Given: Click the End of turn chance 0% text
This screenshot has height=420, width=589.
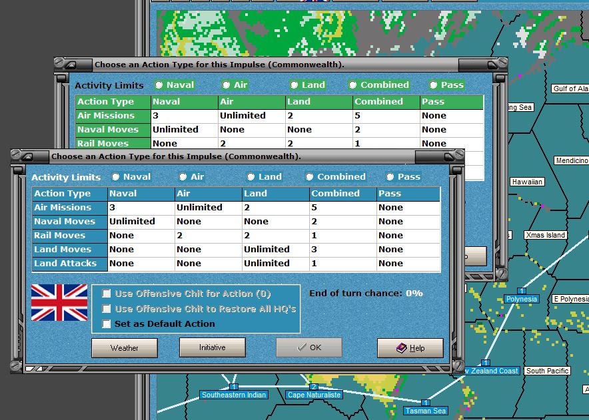Looking at the screenshot, I should click(366, 293).
